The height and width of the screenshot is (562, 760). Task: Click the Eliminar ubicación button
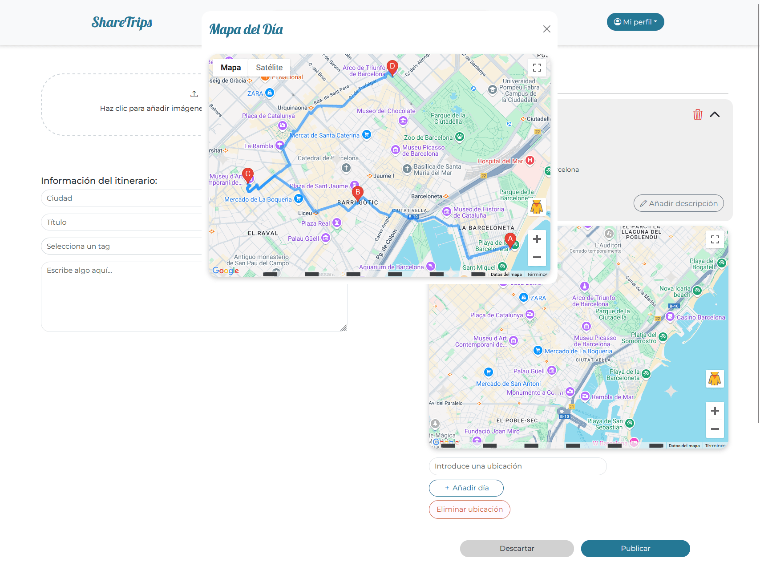[x=469, y=509]
